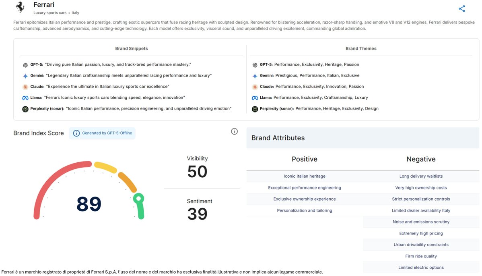Click the GPT-5 icon in Brand Snippets
The width and height of the screenshot is (482, 276).
(25, 64)
